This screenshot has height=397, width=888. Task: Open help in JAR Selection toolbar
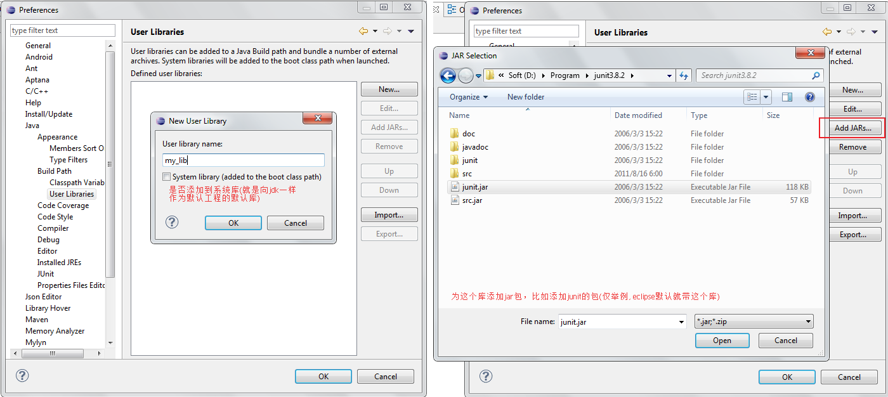pos(809,97)
